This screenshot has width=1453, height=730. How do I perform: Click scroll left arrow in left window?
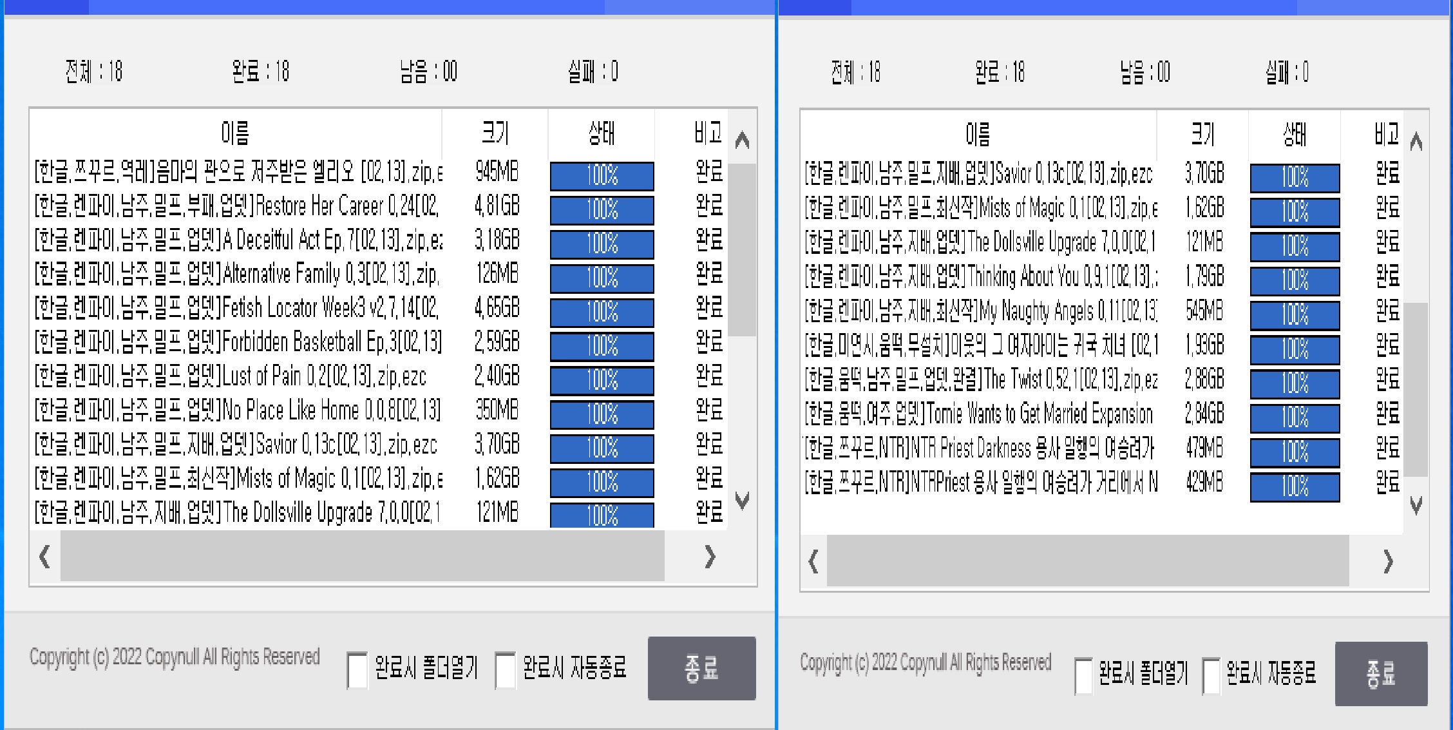[44, 557]
